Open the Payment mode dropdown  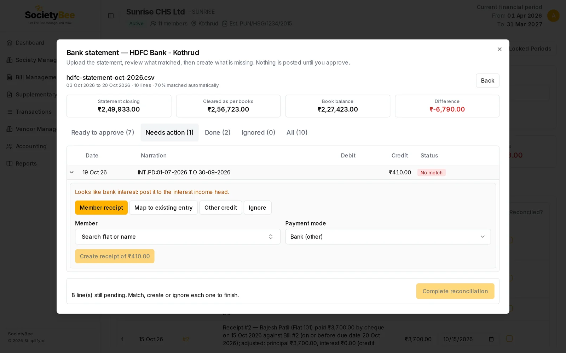tap(388, 237)
